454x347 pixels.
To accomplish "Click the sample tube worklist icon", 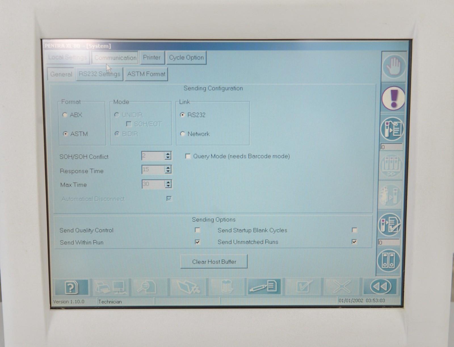I will 392,129.
